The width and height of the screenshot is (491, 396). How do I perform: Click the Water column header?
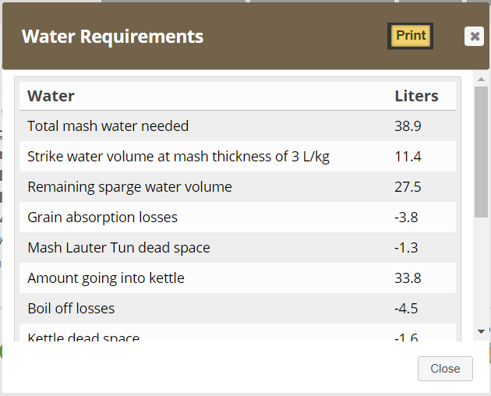pyautogui.click(x=51, y=96)
